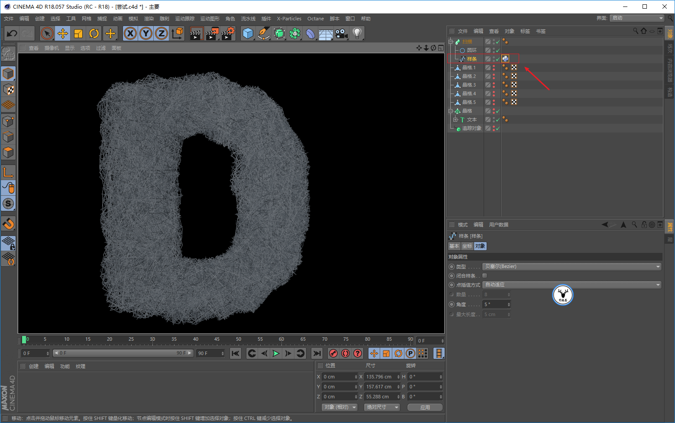
Task: Click the Floor environment icon
Action: coord(326,33)
